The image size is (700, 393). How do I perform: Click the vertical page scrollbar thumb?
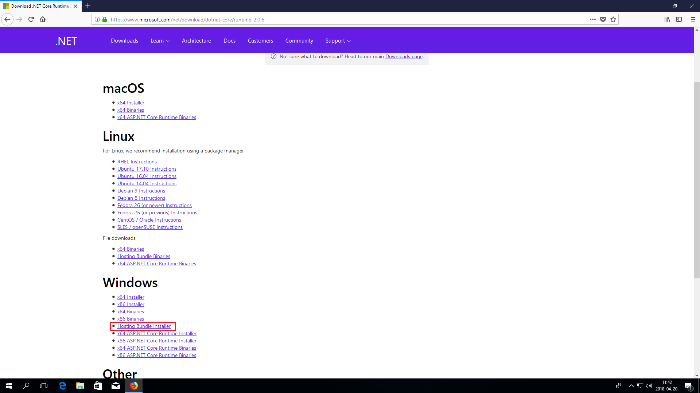[697, 180]
